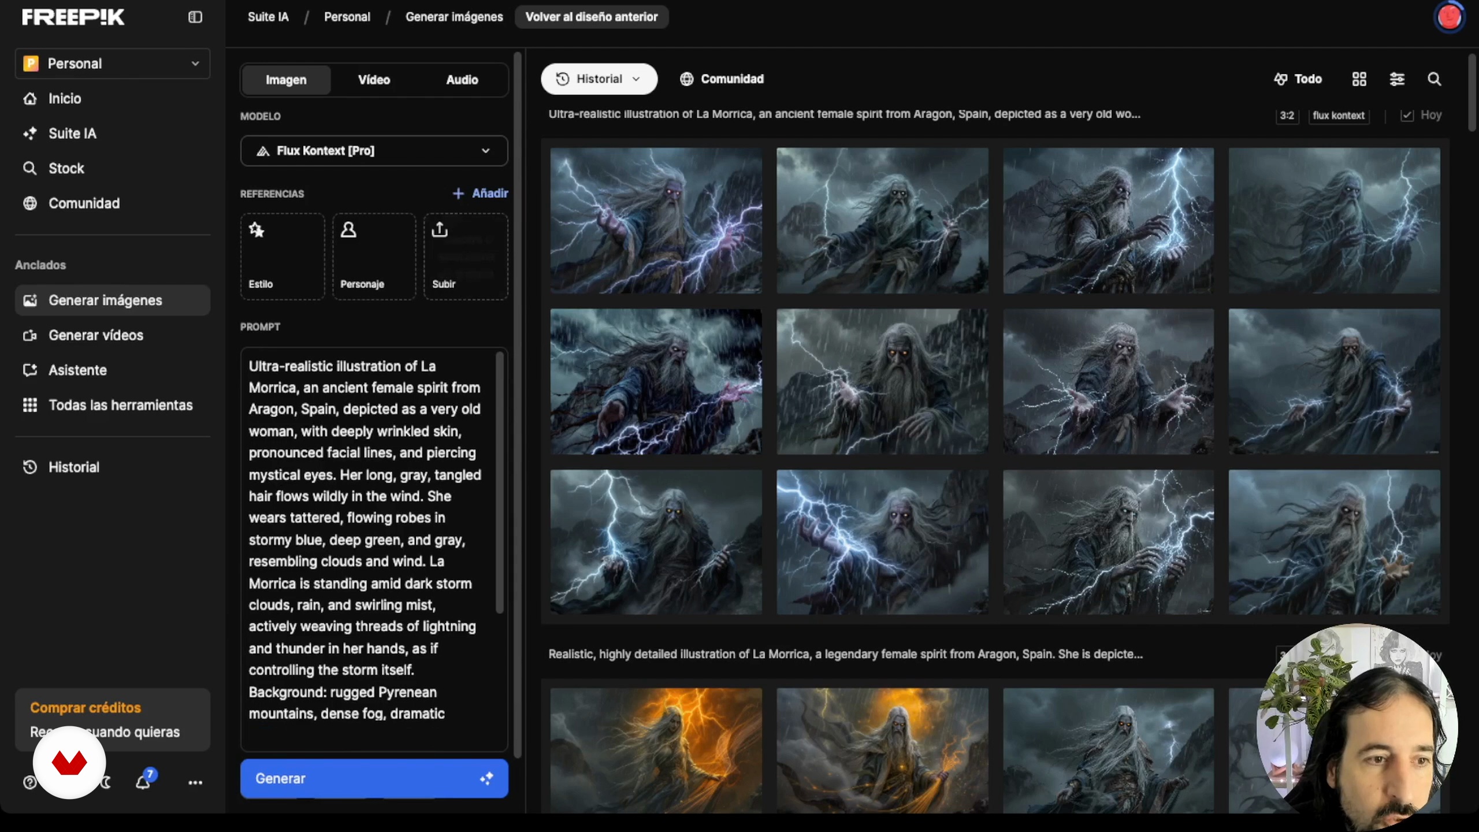This screenshot has width=1479, height=832.
Task: Collapse the sidebar with the panel toggle icon
Action: tap(195, 17)
